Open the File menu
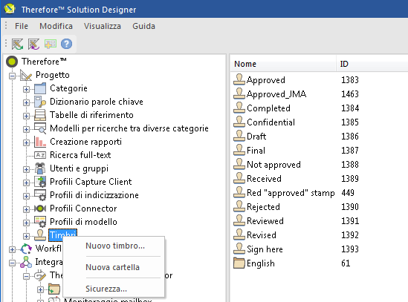This screenshot has height=302, width=408. (22, 26)
